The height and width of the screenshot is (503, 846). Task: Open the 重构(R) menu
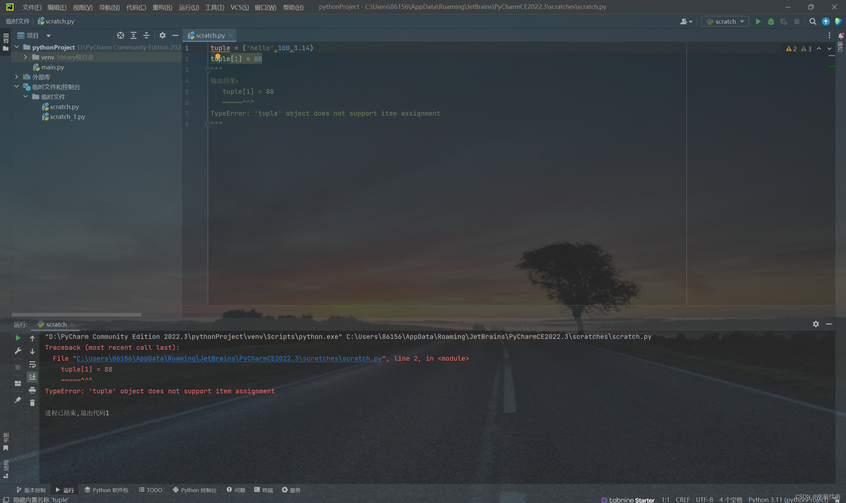[162, 7]
